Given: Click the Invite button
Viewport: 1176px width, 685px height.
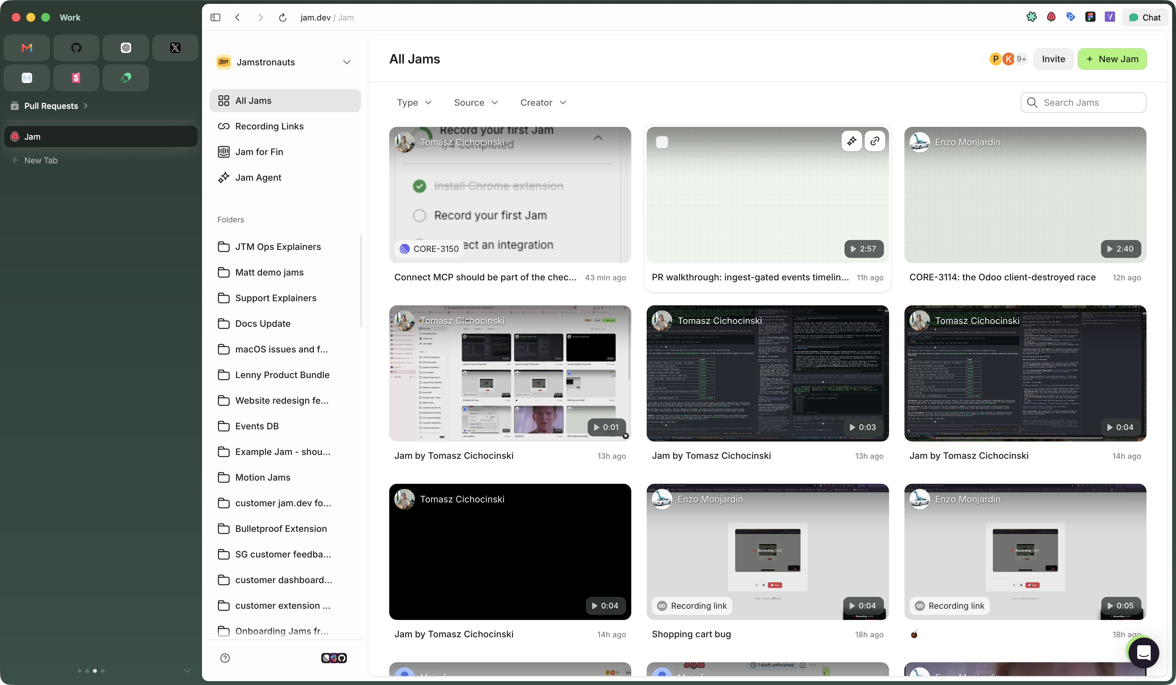Looking at the screenshot, I should [1054, 59].
